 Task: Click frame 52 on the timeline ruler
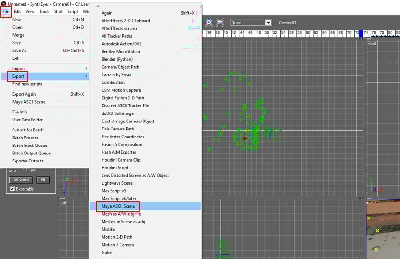(275, 33)
